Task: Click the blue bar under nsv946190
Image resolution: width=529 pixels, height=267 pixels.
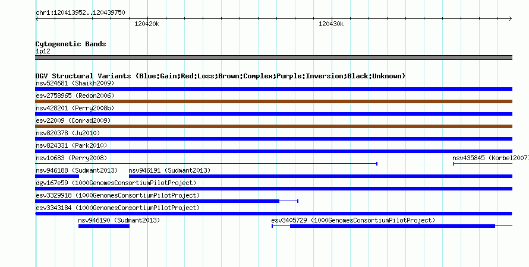Action: pos(104,226)
